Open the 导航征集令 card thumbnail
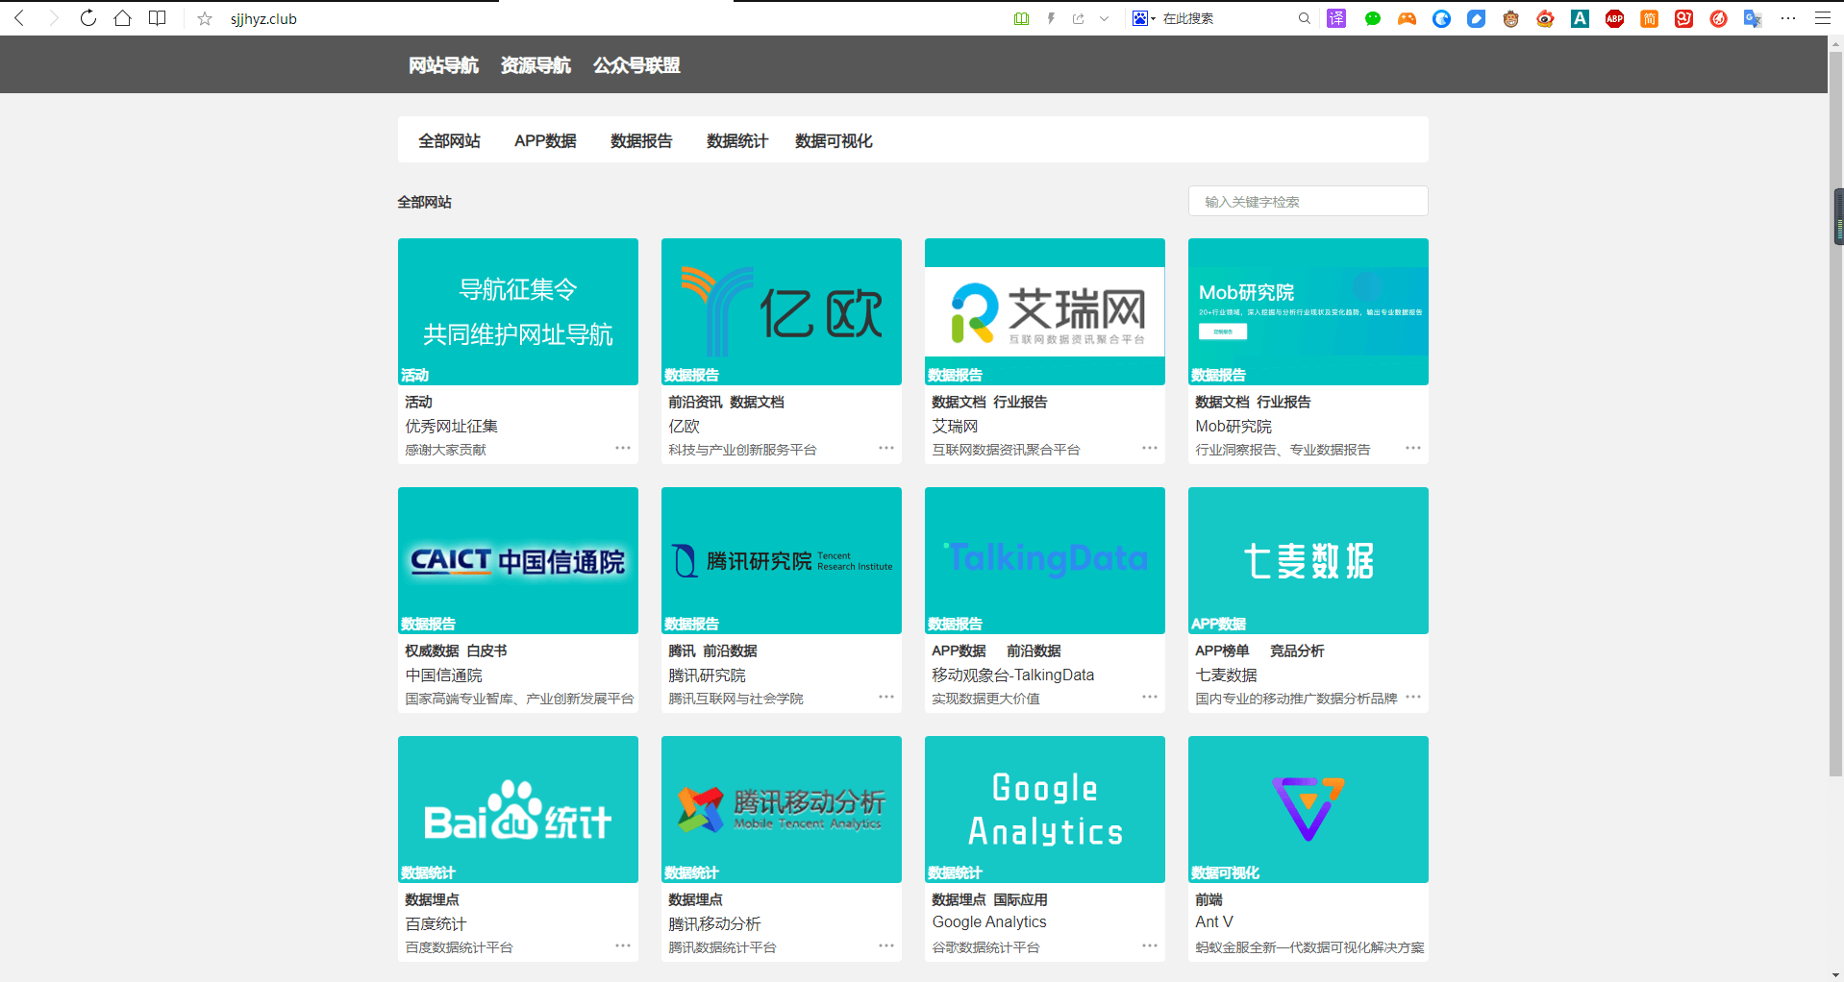Image resolution: width=1844 pixels, height=982 pixels. 518,311
